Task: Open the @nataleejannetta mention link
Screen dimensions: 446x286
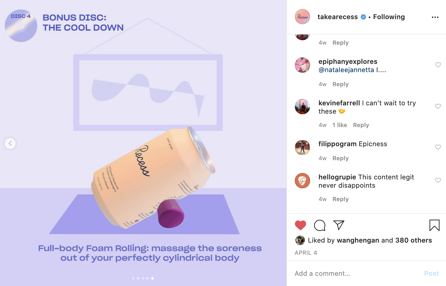Action: click(346, 70)
